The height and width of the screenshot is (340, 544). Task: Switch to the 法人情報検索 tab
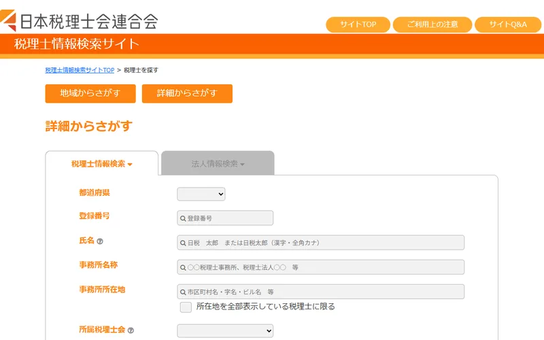(x=218, y=164)
